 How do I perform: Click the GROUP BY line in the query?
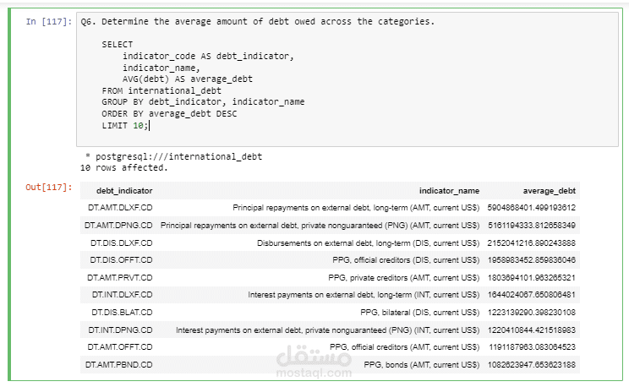click(203, 101)
